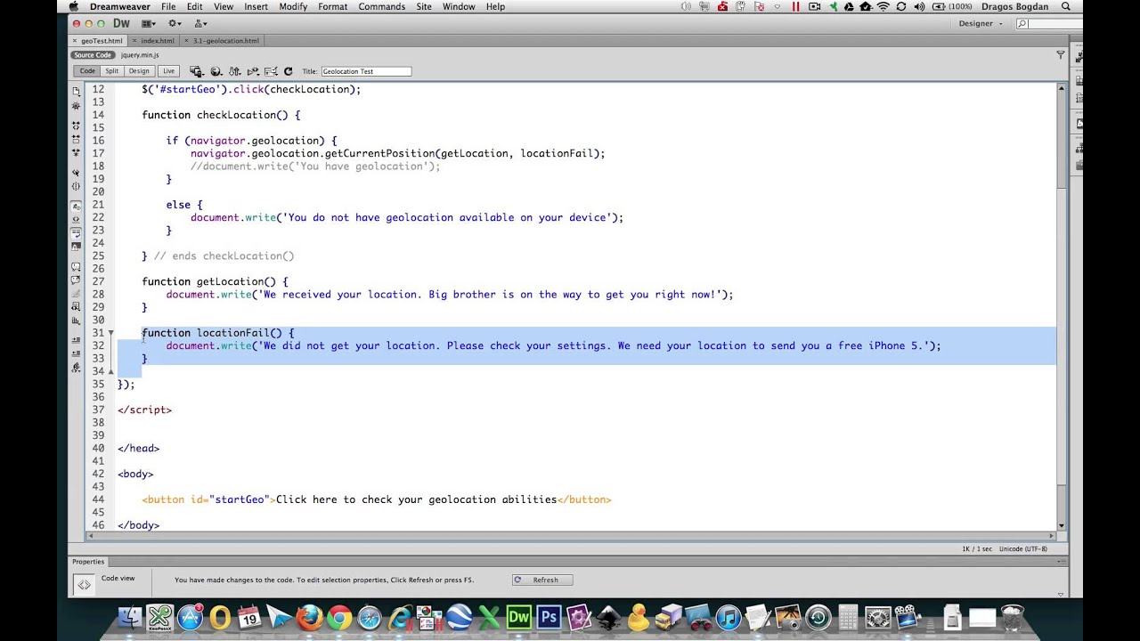Viewport: 1140px width, 641px height.
Task: Open Time Machine from the Dock
Action: 818,617
